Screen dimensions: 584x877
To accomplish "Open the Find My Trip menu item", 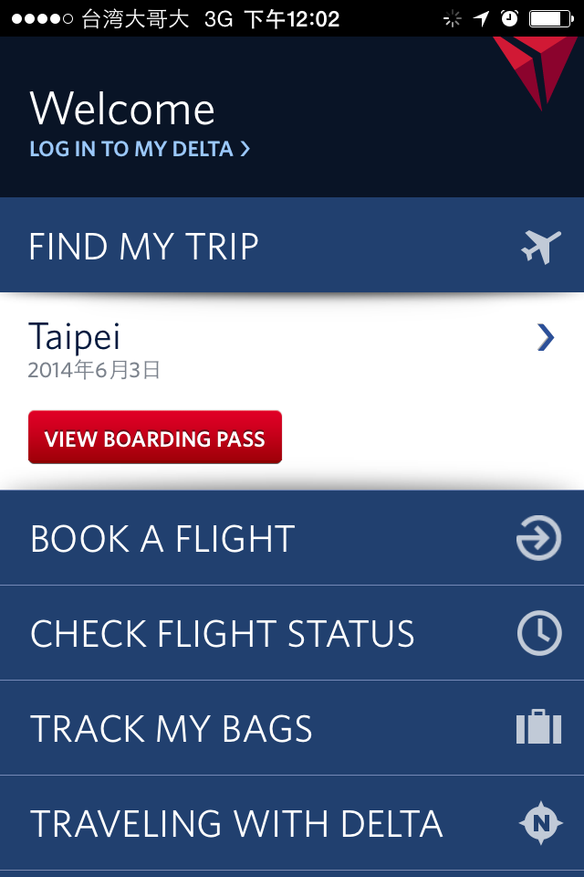I will (x=292, y=245).
